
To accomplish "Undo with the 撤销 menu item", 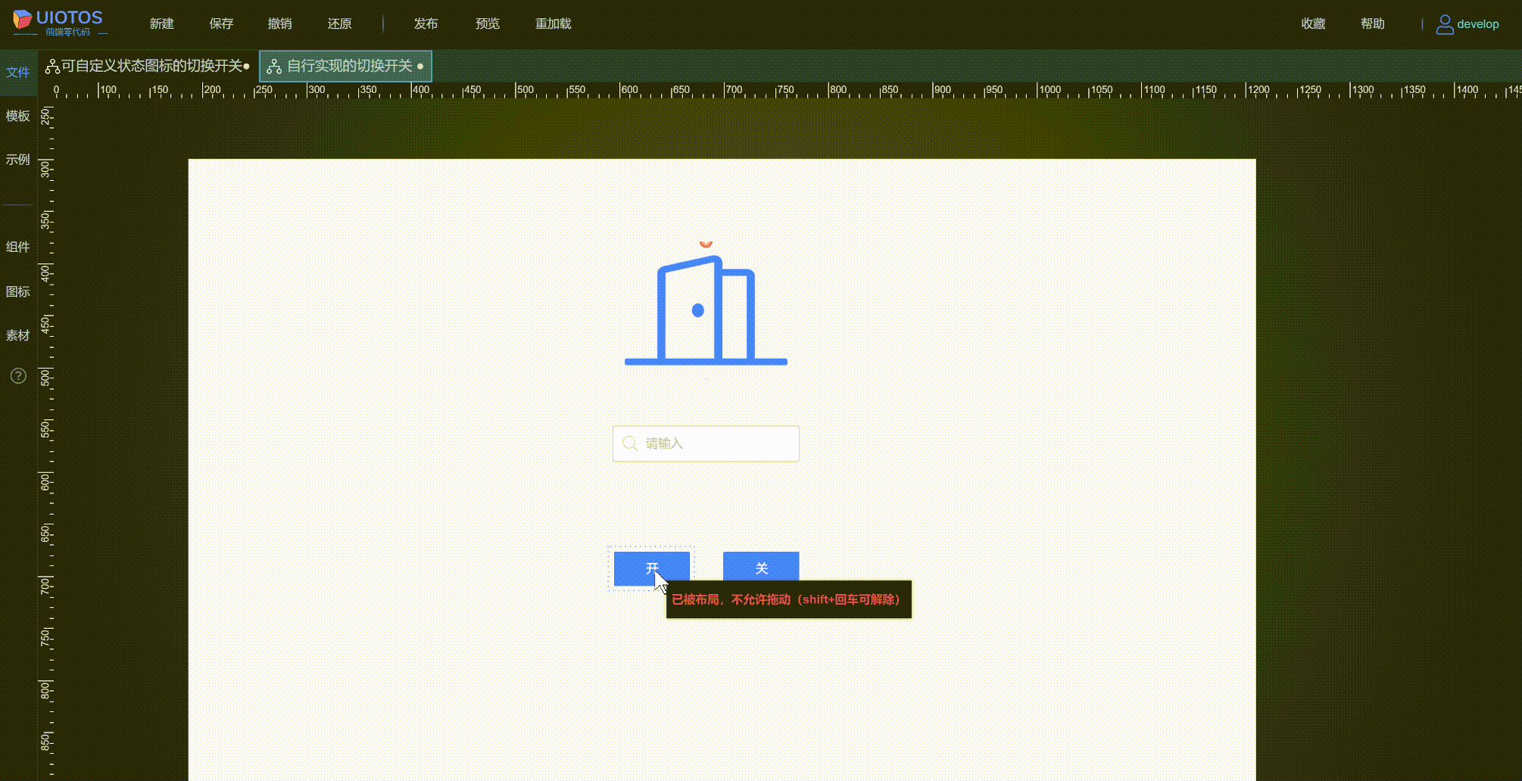I will pos(280,23).
